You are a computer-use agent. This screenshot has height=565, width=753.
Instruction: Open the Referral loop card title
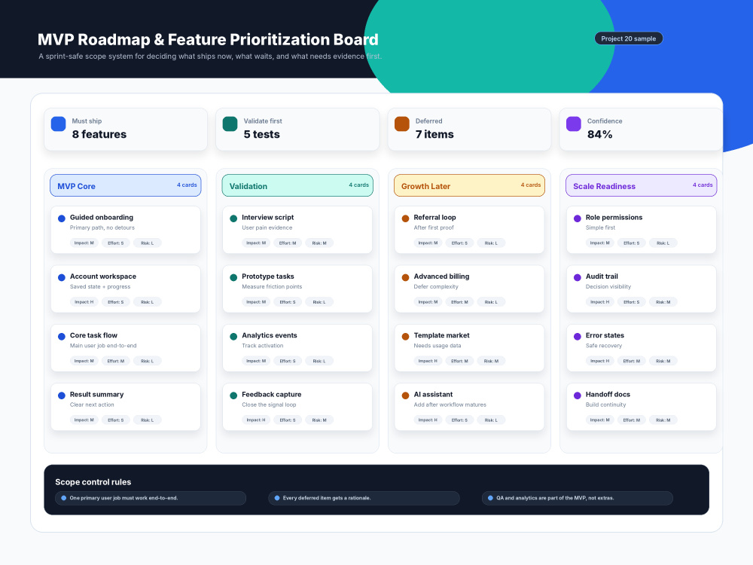click(x=434, y=217)
